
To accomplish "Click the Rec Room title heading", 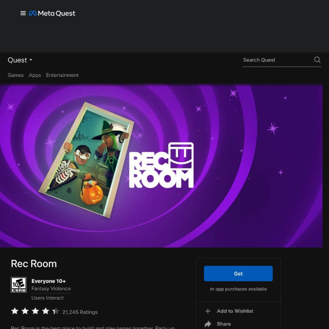I will click(x=34, y=264).
